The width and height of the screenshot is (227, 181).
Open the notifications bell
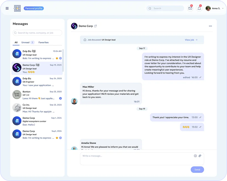point(199,9)
